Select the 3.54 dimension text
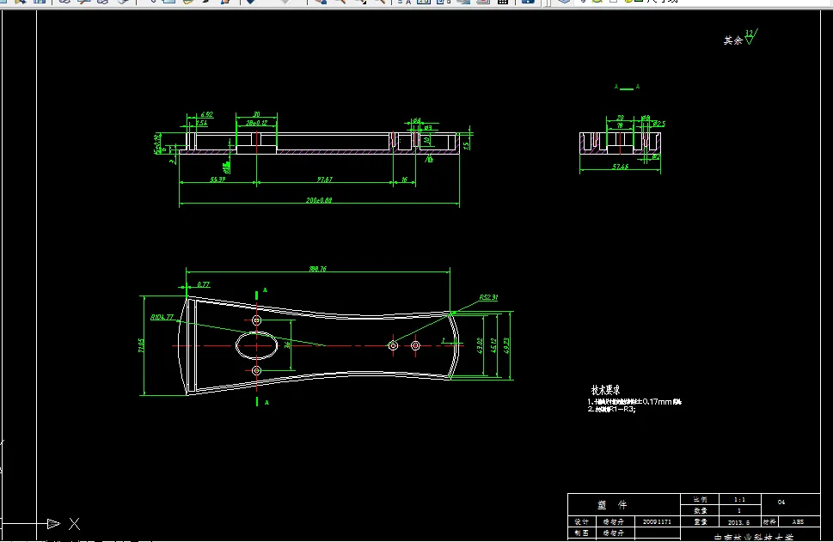This screenshot has width=833, height=542. point(201,123)
